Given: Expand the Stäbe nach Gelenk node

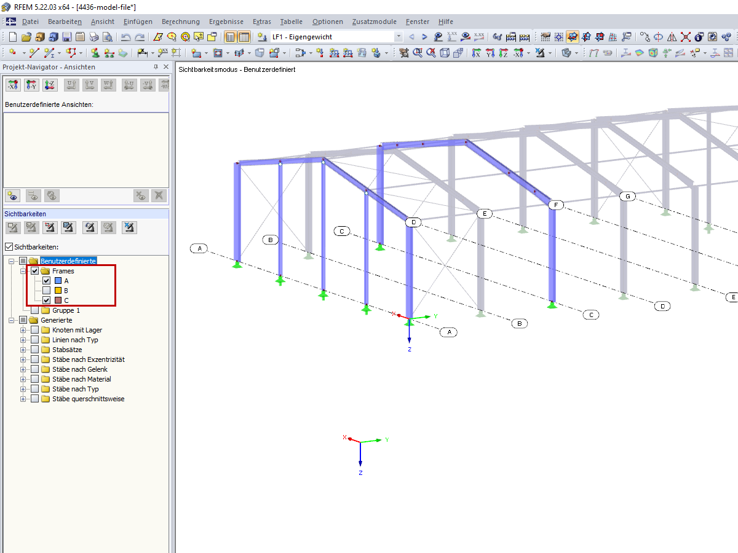Looking at the screenshot, I should (x=23, y=369).
